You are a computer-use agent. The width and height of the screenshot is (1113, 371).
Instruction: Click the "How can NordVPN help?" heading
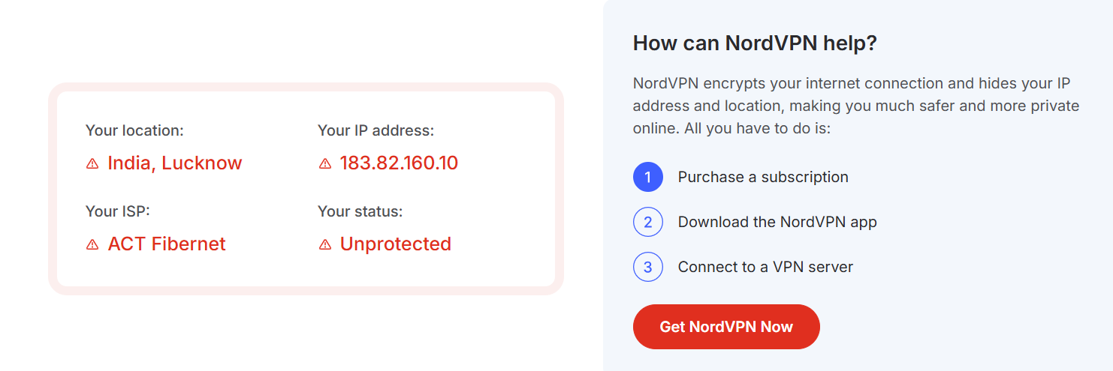755,43
